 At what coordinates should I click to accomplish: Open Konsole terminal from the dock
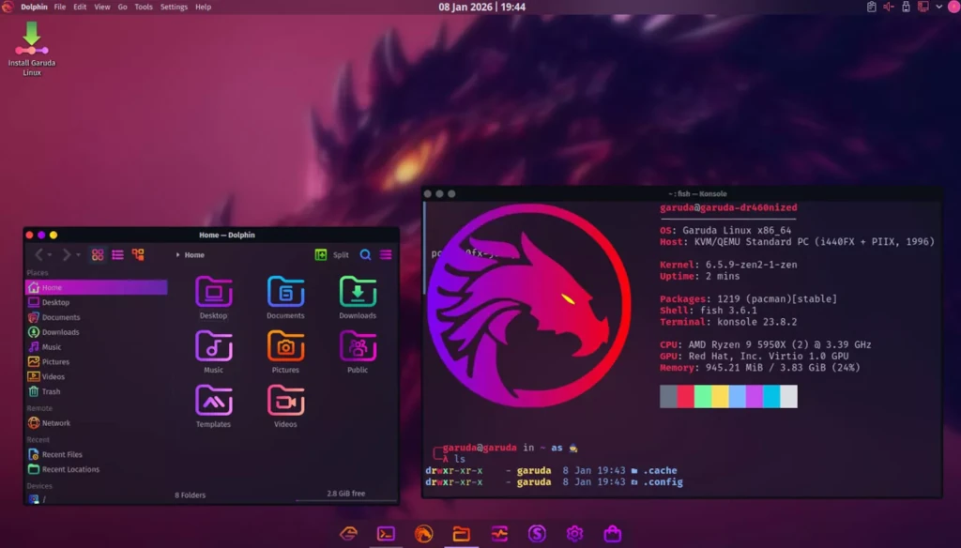[385, 533]
